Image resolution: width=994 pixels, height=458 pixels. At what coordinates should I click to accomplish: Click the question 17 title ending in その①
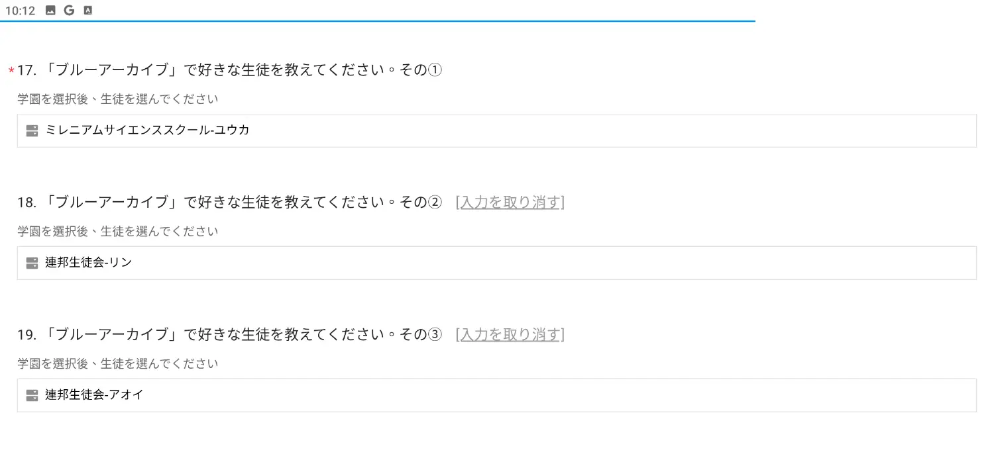229,70
